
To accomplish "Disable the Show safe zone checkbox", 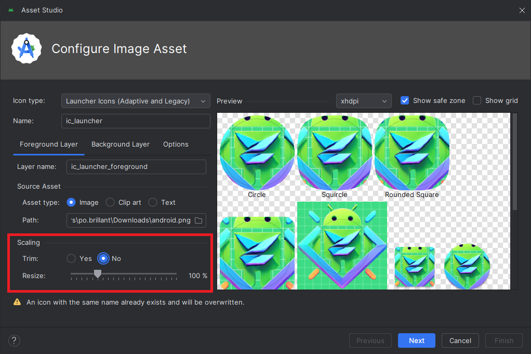I will [405, 101].
